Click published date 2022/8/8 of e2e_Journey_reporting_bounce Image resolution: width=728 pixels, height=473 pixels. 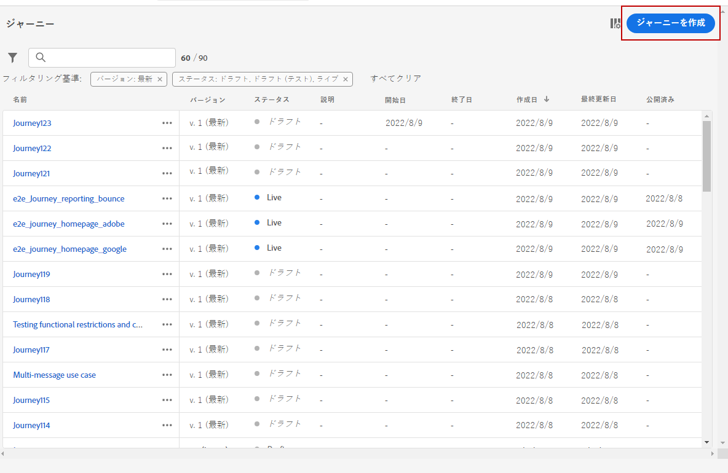664,198
